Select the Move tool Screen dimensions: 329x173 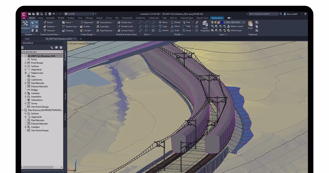(x=163, y=22)
